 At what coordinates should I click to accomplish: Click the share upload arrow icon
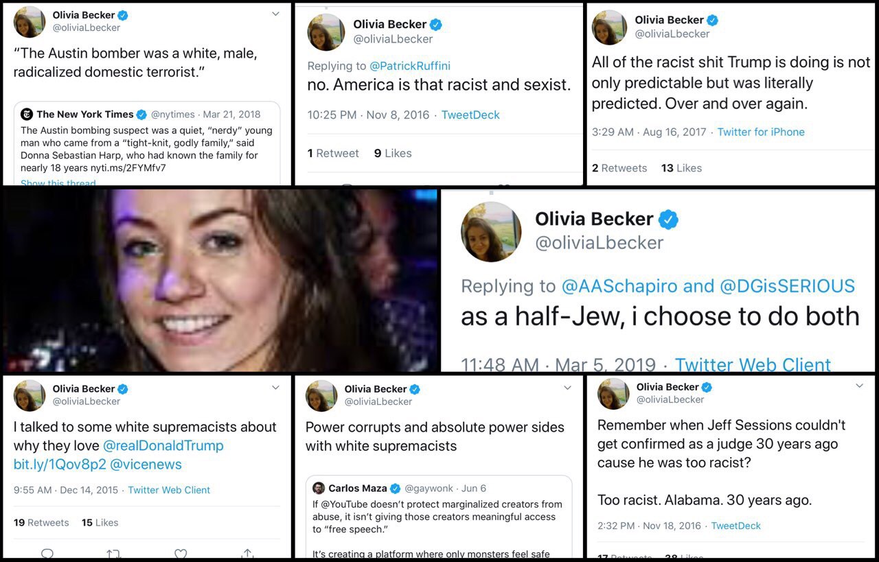click(x=248, y=554)
